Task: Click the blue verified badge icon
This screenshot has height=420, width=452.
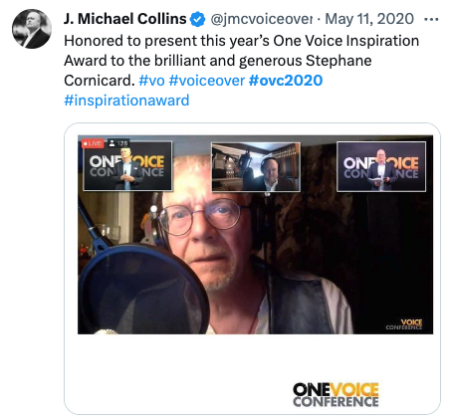Action: point(198,19)
